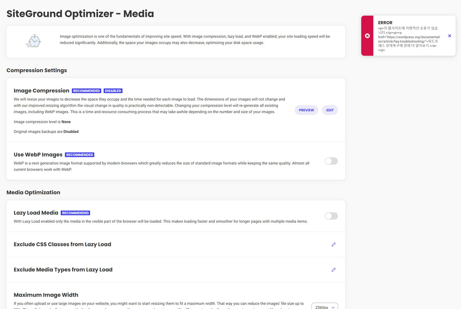Click the Korean error message text
461x309 pixels.
coord(409,39)
